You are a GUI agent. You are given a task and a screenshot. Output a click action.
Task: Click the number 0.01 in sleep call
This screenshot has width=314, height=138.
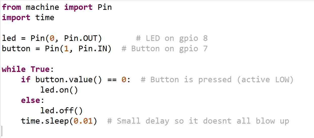[x=83, y=121]
